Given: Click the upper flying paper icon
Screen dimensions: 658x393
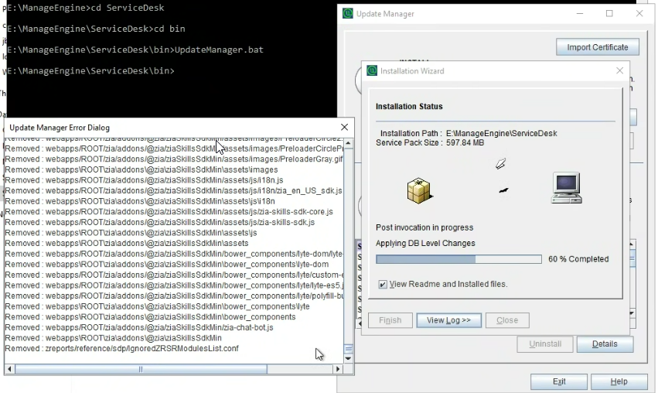Looking at the screenshot, I should click(500, 164).
